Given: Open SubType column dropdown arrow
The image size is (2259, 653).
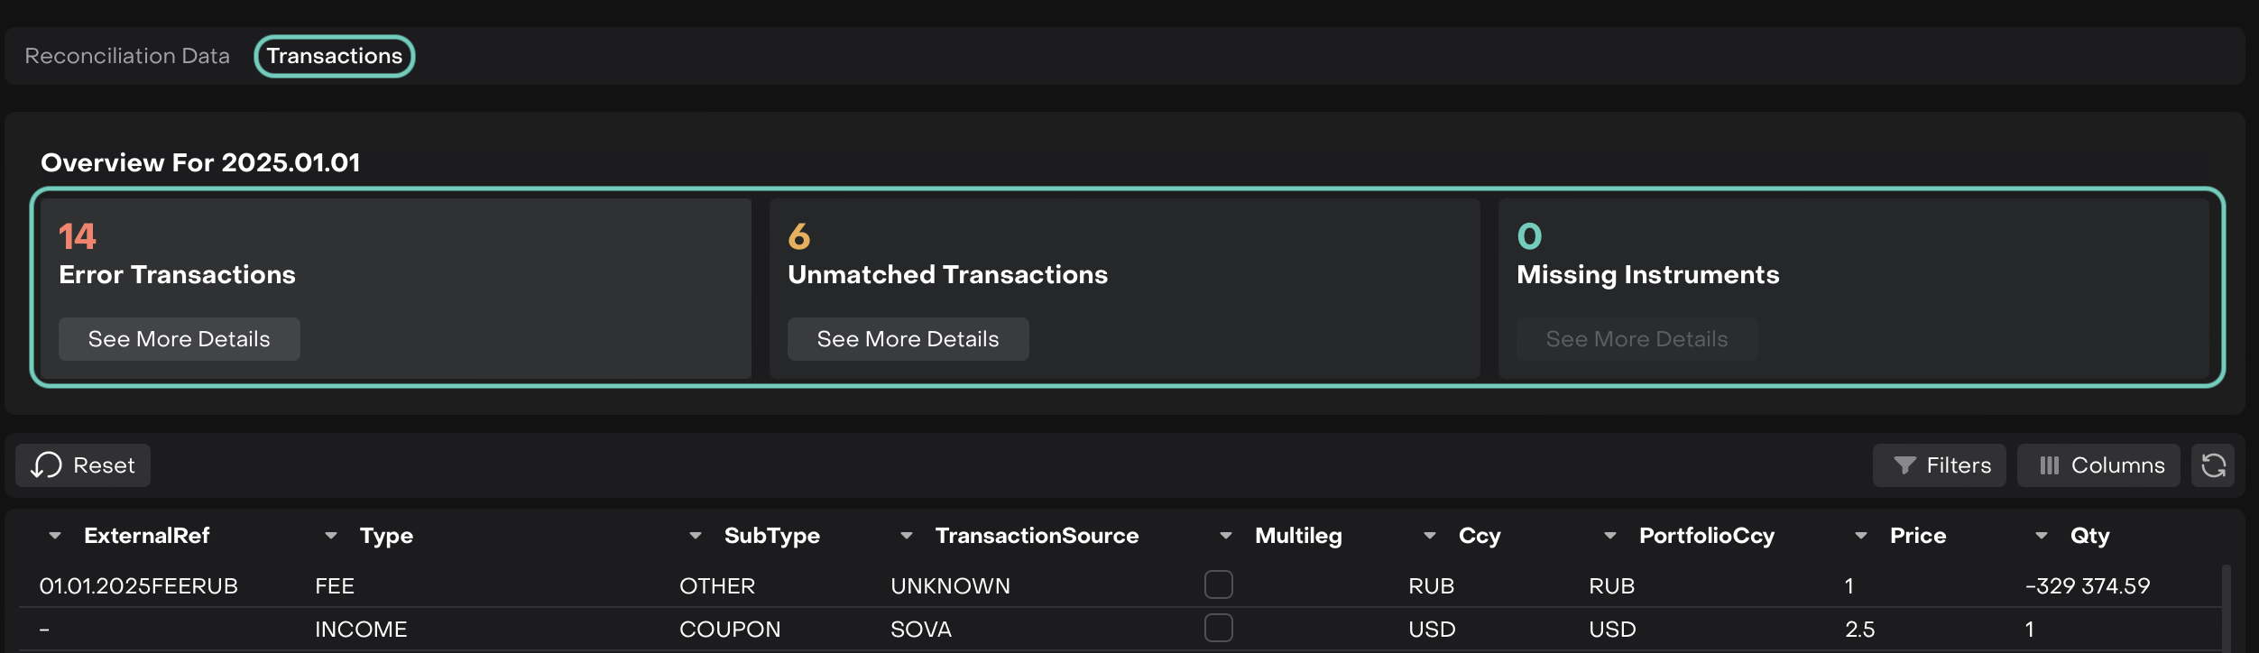Looking at the screenshot, I should (x=696, y=536).
